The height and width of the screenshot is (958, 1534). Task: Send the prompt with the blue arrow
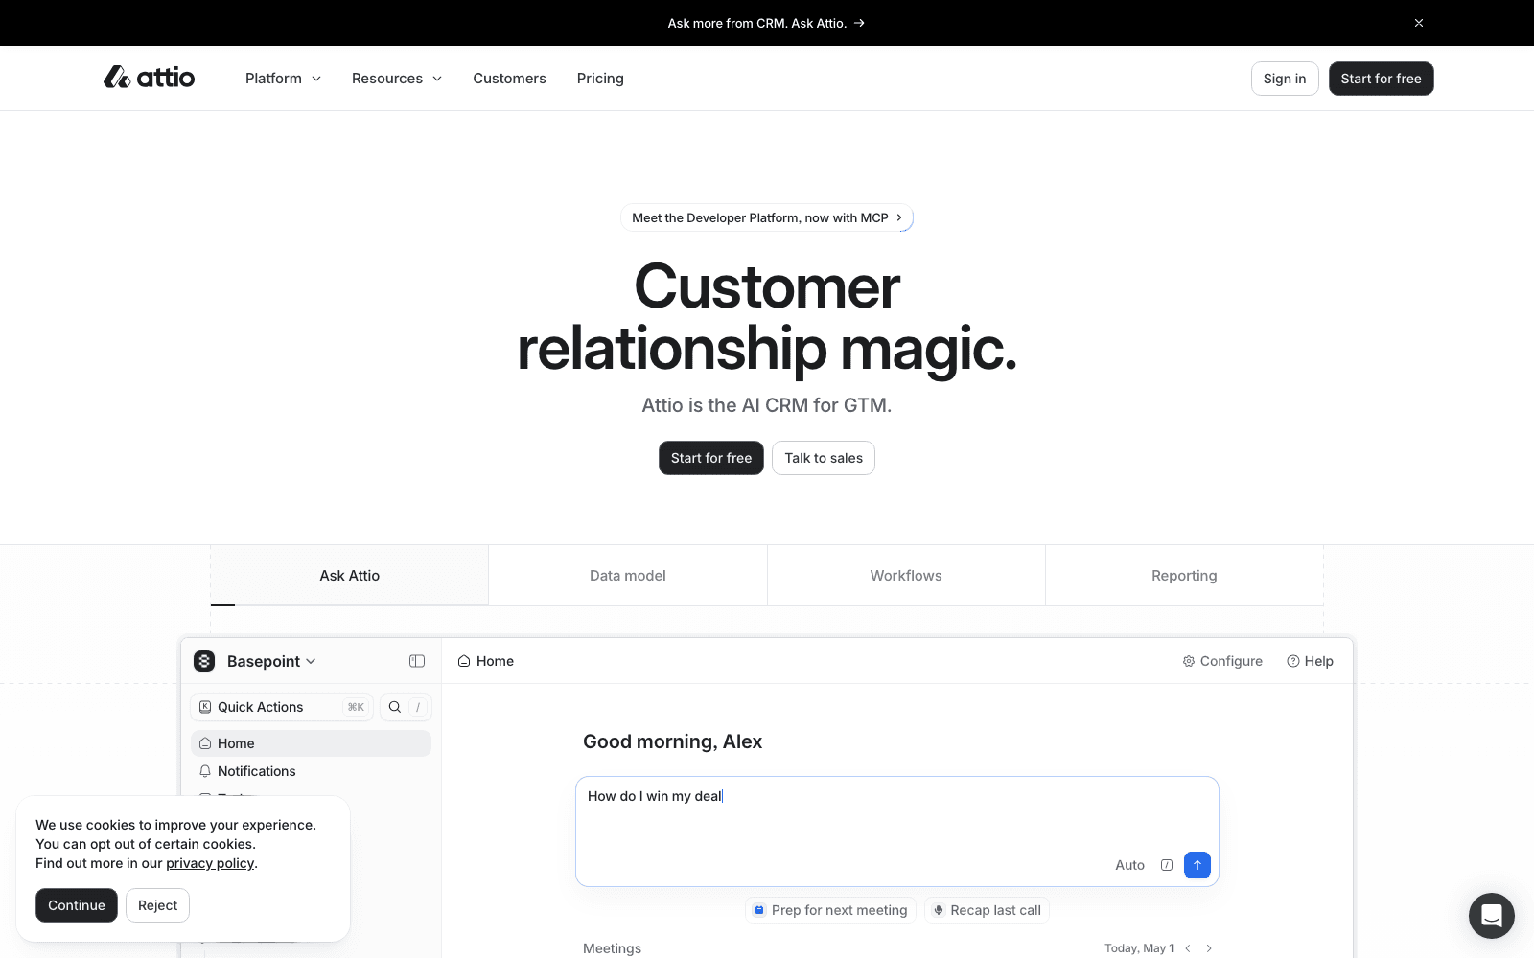[x=1197, y=865]
